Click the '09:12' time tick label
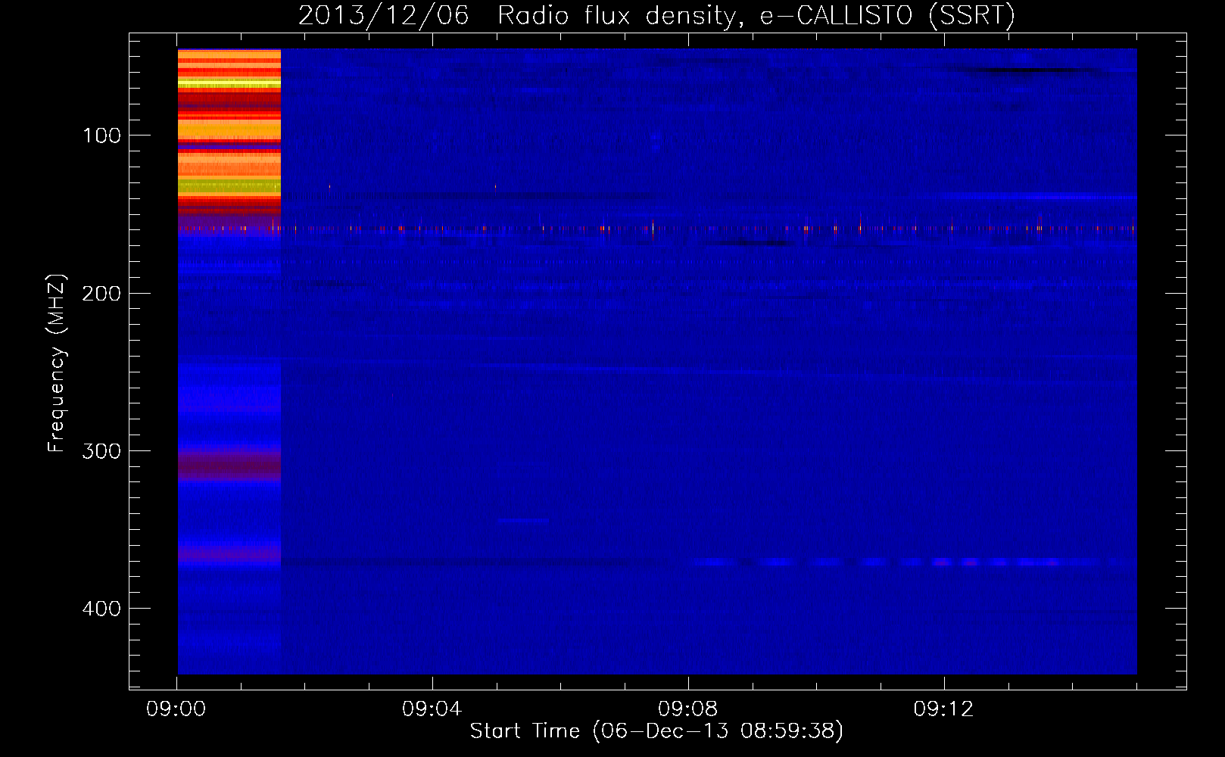This screenshot has height=757, width=1225. click(x=944, y=709)
